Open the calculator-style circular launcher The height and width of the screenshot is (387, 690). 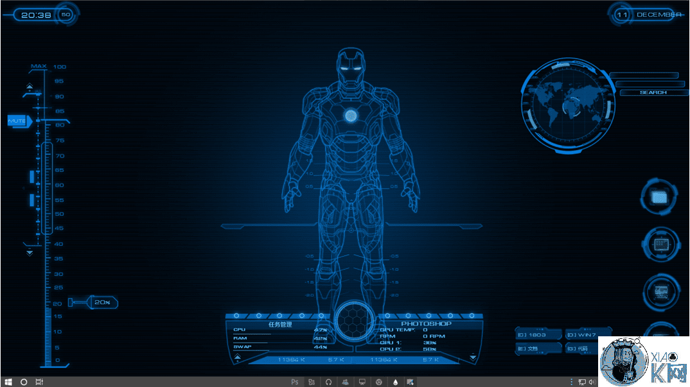point(661,245)
